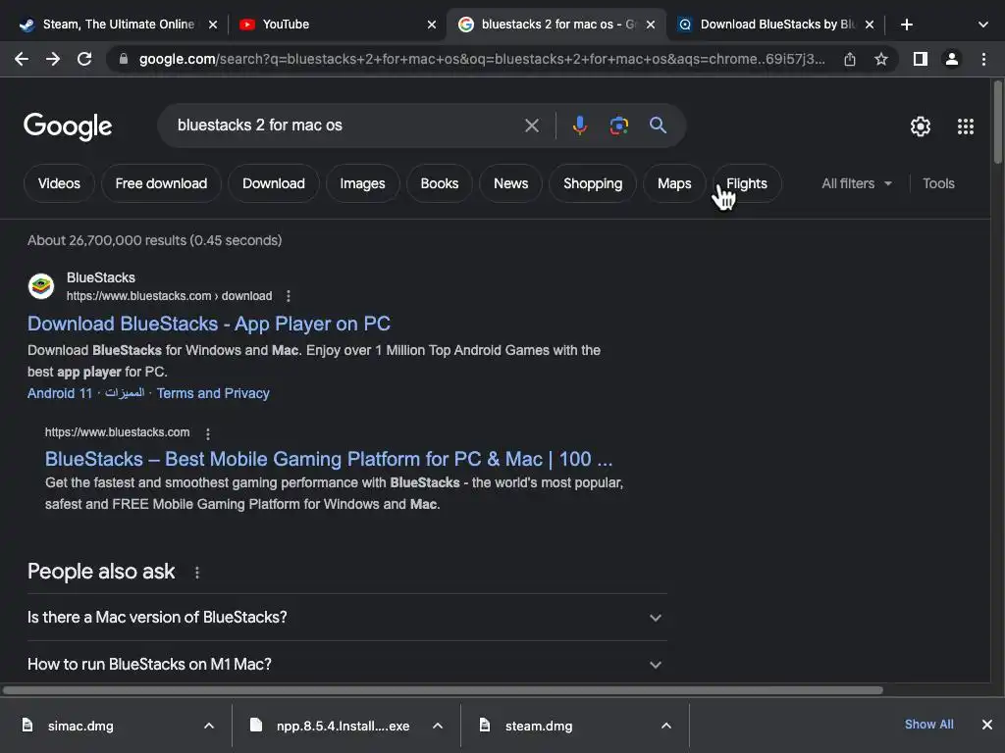This screenshot has height=753, width=1005.
Task: Click the address bar URL
Action: [x=481, y=59]
